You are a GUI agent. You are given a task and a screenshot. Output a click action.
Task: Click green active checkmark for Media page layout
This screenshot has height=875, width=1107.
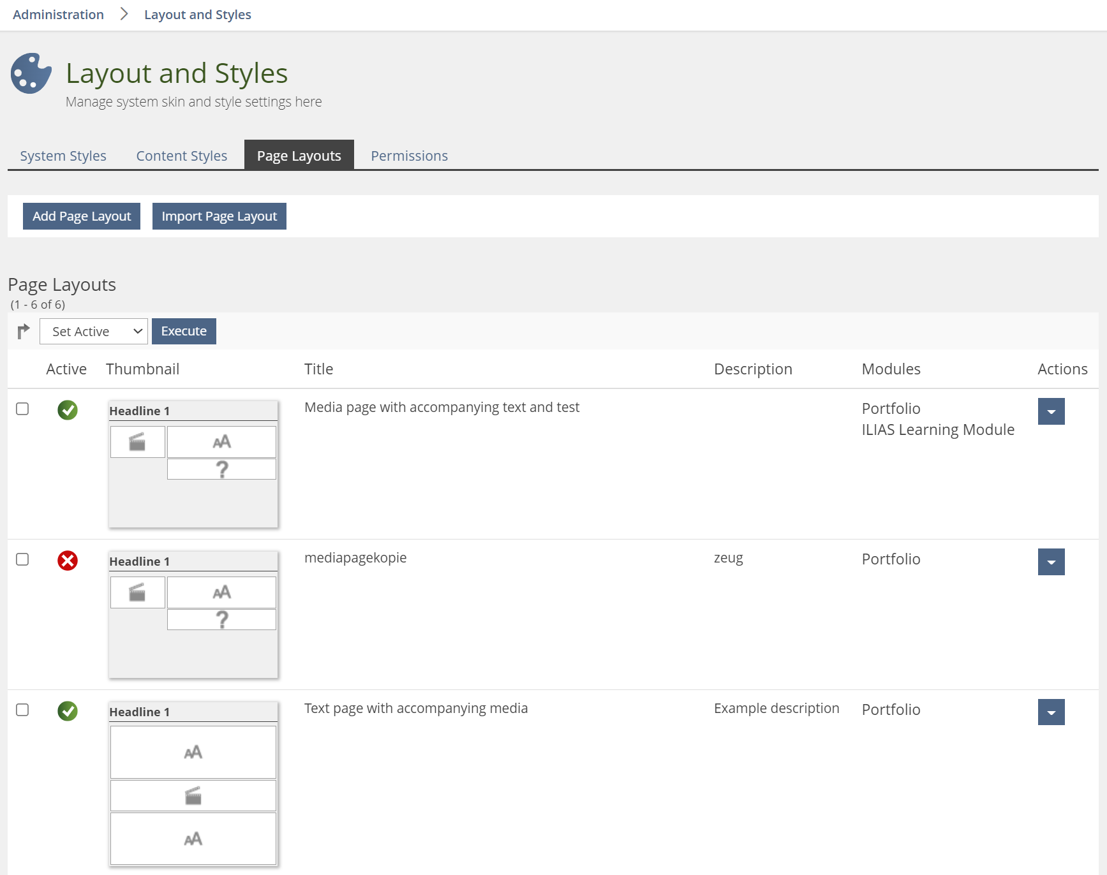click(x=68, y=410)
